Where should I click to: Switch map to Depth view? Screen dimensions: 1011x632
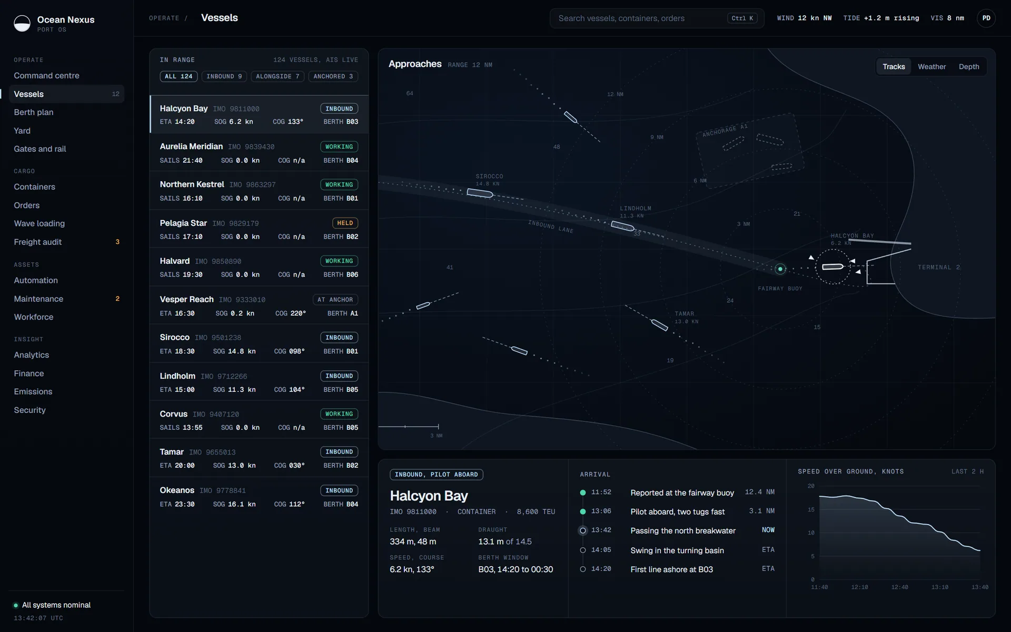(969, 66)
